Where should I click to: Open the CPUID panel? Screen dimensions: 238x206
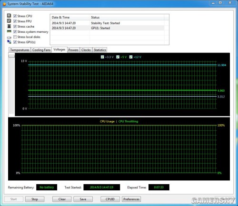click(x=110, y=199)
